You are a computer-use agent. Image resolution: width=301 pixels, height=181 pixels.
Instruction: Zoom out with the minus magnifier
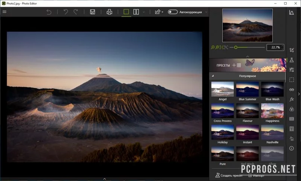click(x=213, y=47)
